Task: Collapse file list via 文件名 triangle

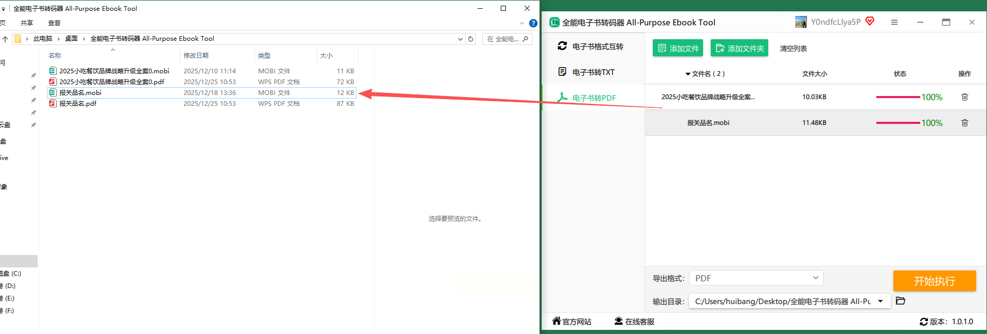Action: point(688,74)
